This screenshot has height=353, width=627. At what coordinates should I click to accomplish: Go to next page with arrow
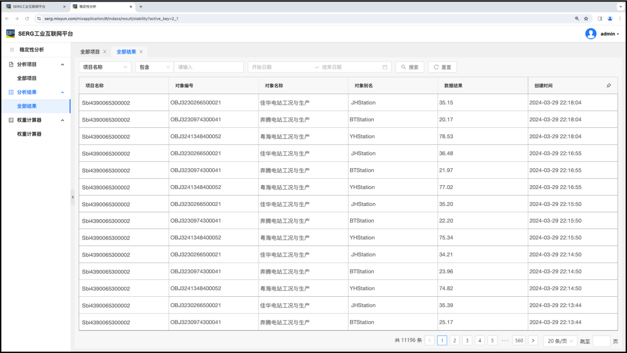tap(533, 341)
